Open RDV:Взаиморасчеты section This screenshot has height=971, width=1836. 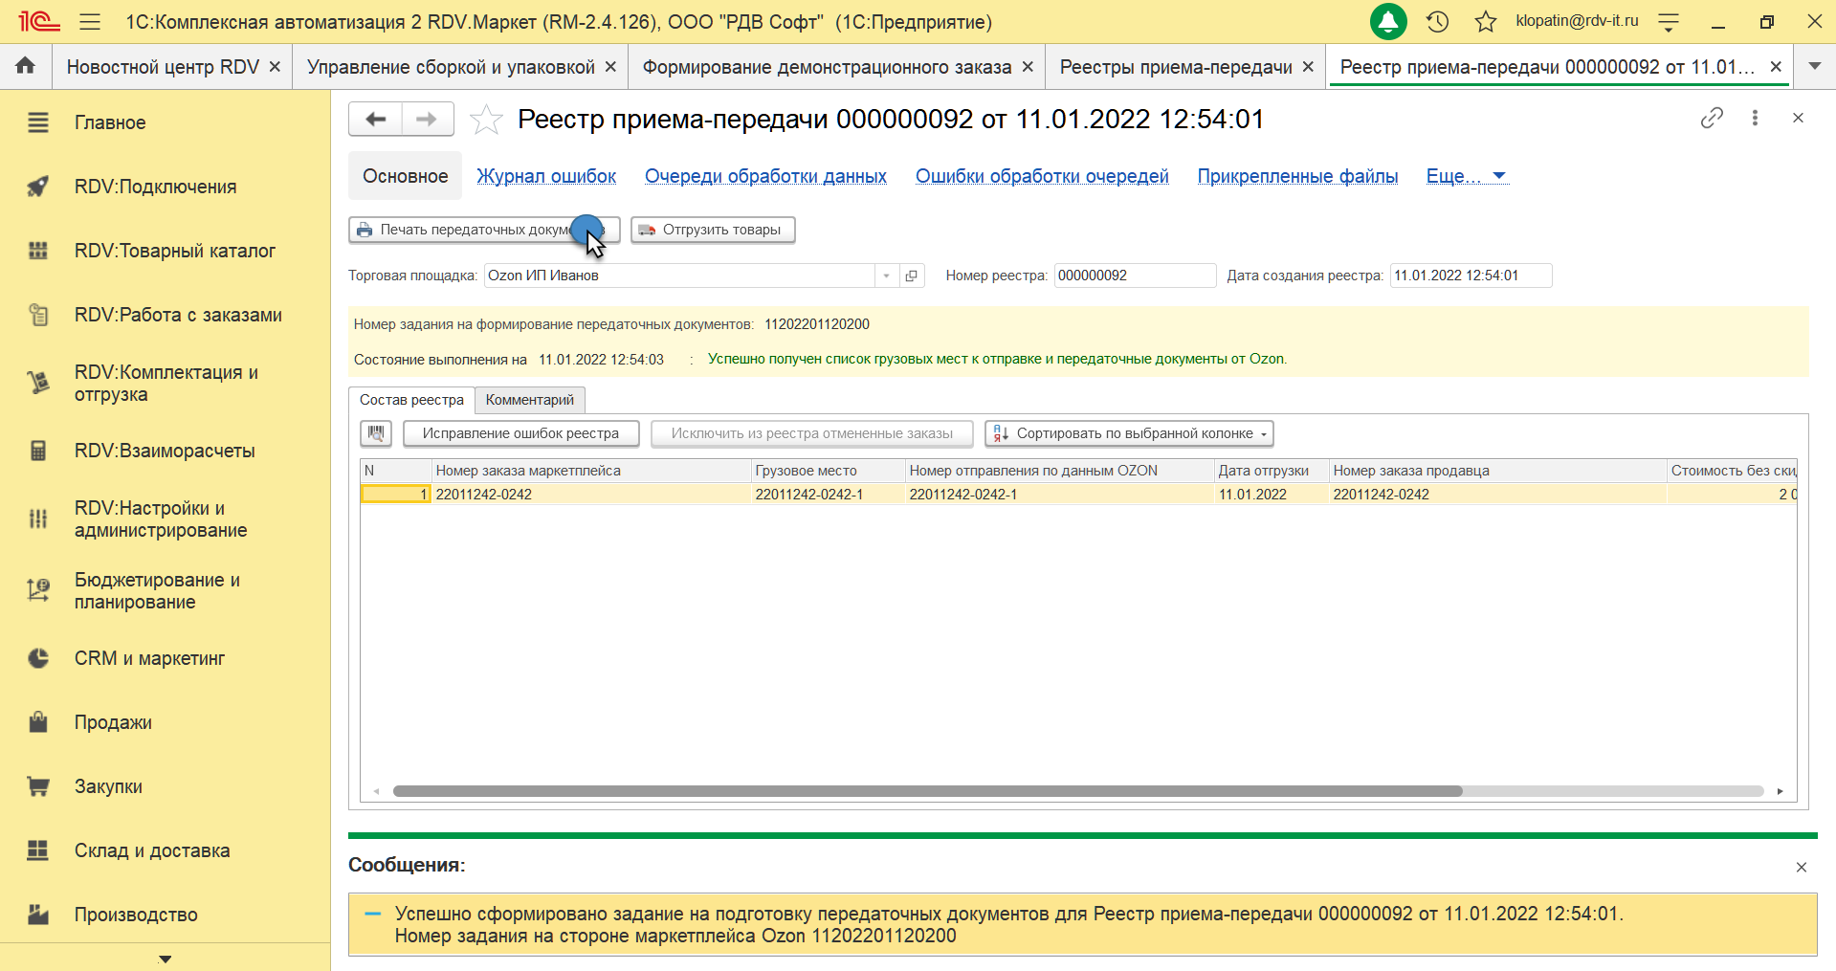coord(165,451)
